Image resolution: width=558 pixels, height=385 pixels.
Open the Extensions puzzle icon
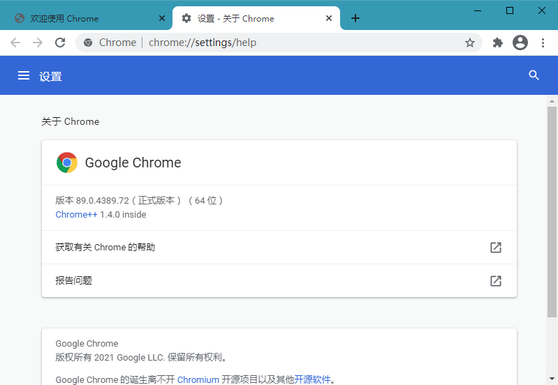click(x=498, y=43)
